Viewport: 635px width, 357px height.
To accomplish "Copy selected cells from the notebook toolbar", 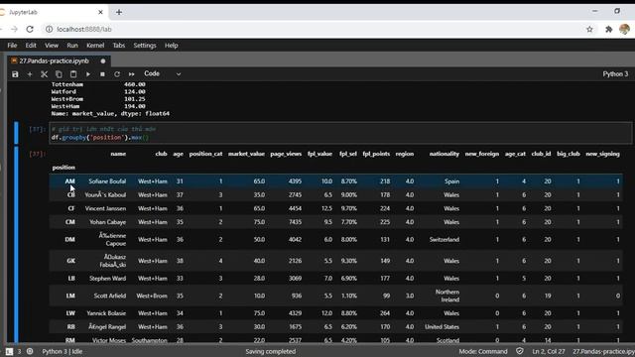I will [x=59, y=74].
